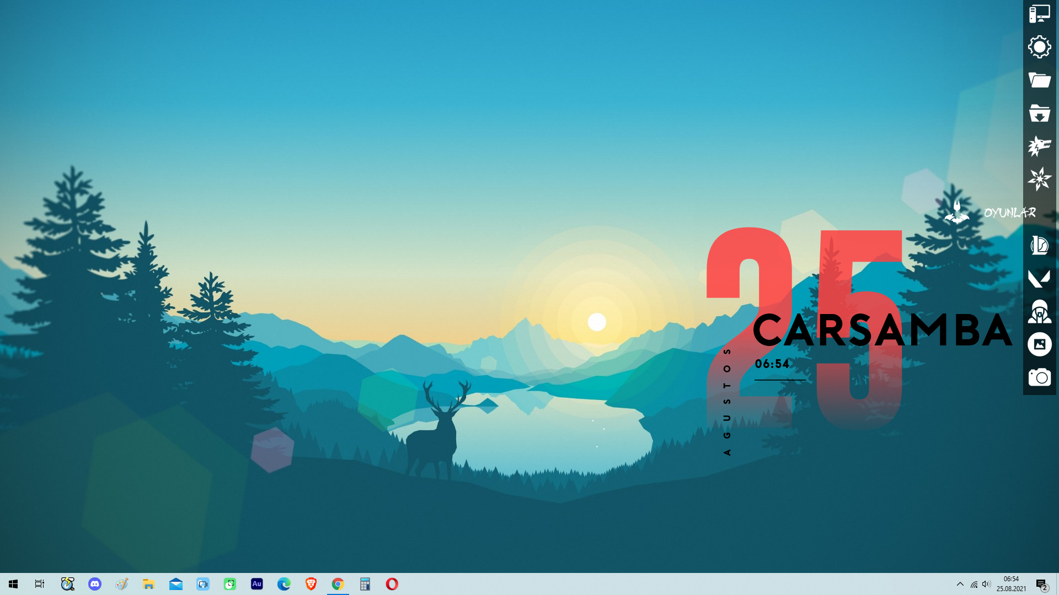This screenshot has width=1059, height=595.
Task: Launch Valorant from the right dock
Action: 1039,278
